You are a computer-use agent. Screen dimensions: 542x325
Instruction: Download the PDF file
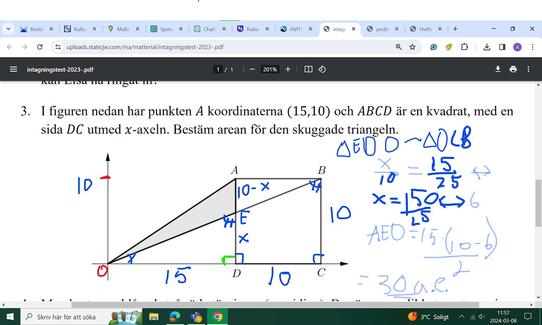(498, 69)
